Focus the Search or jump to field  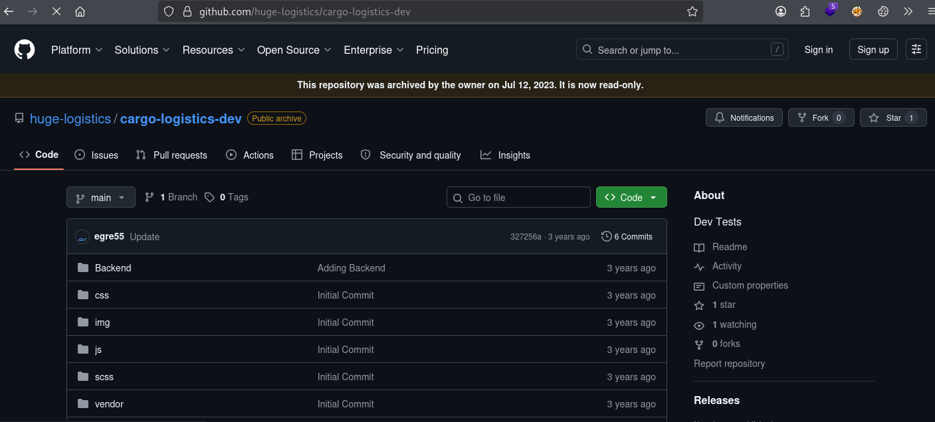coord(682,50)
